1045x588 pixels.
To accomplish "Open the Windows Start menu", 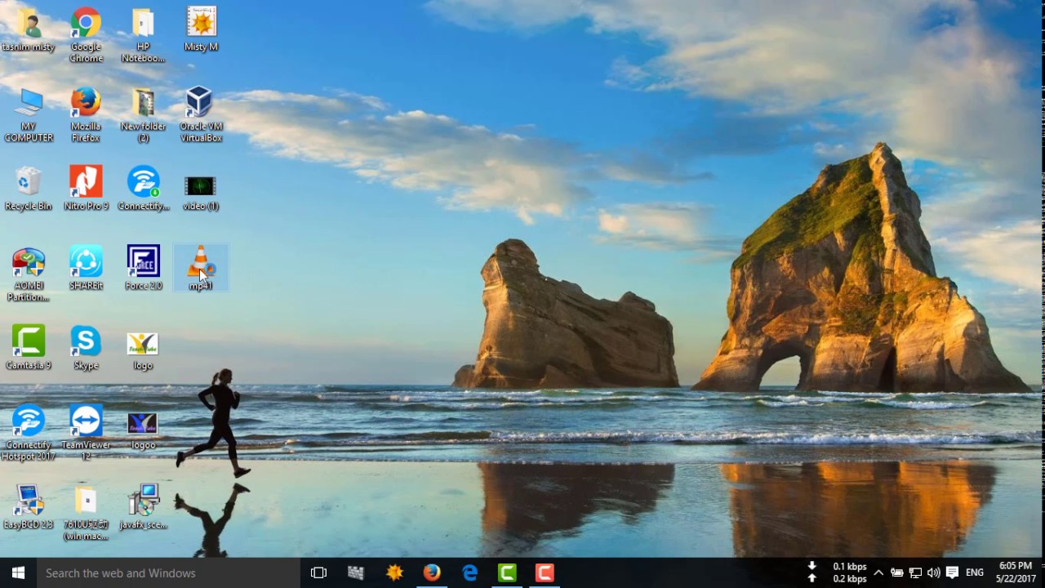I will pos(18,572).
